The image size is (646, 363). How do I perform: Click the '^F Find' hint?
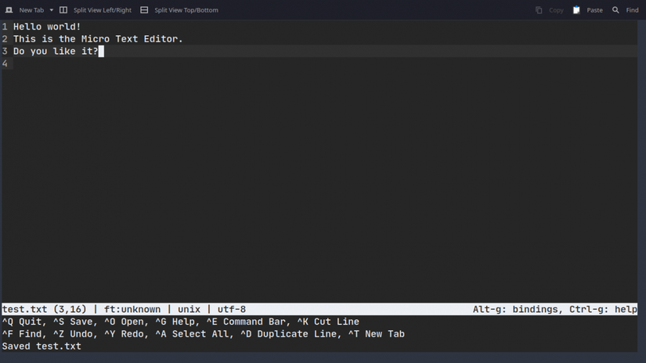[x=22, y=334]
